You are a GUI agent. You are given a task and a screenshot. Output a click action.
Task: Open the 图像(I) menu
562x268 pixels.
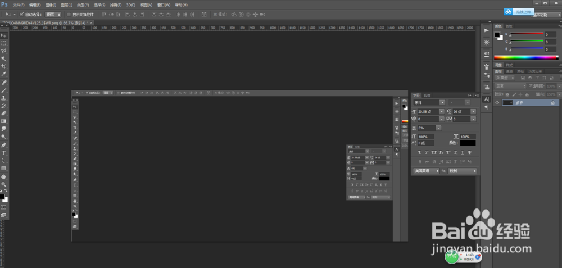(x=51, y=5)
